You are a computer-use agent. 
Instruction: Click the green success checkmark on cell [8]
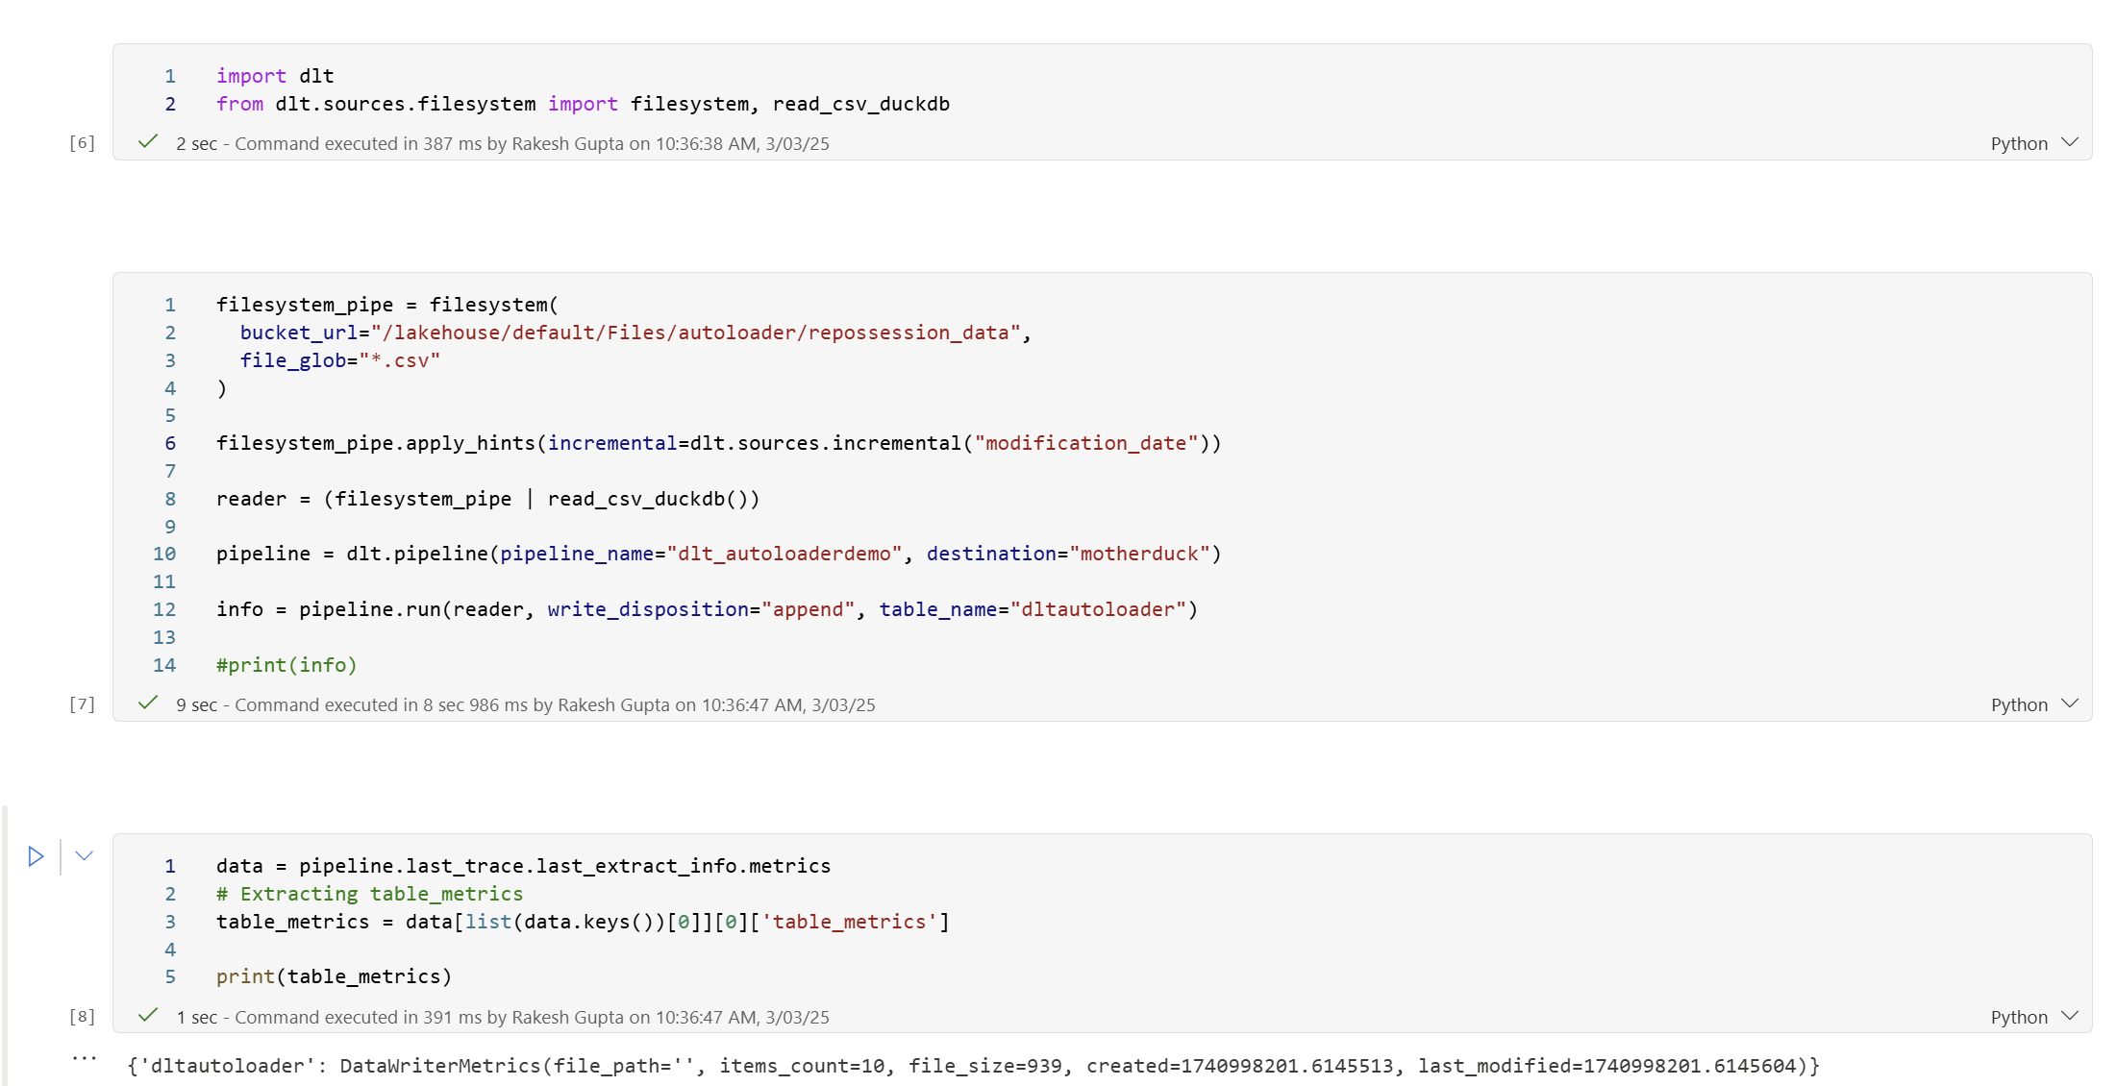147,1016
